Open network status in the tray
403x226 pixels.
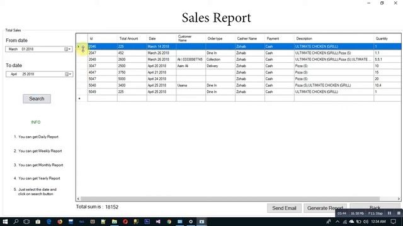(344, 222)
